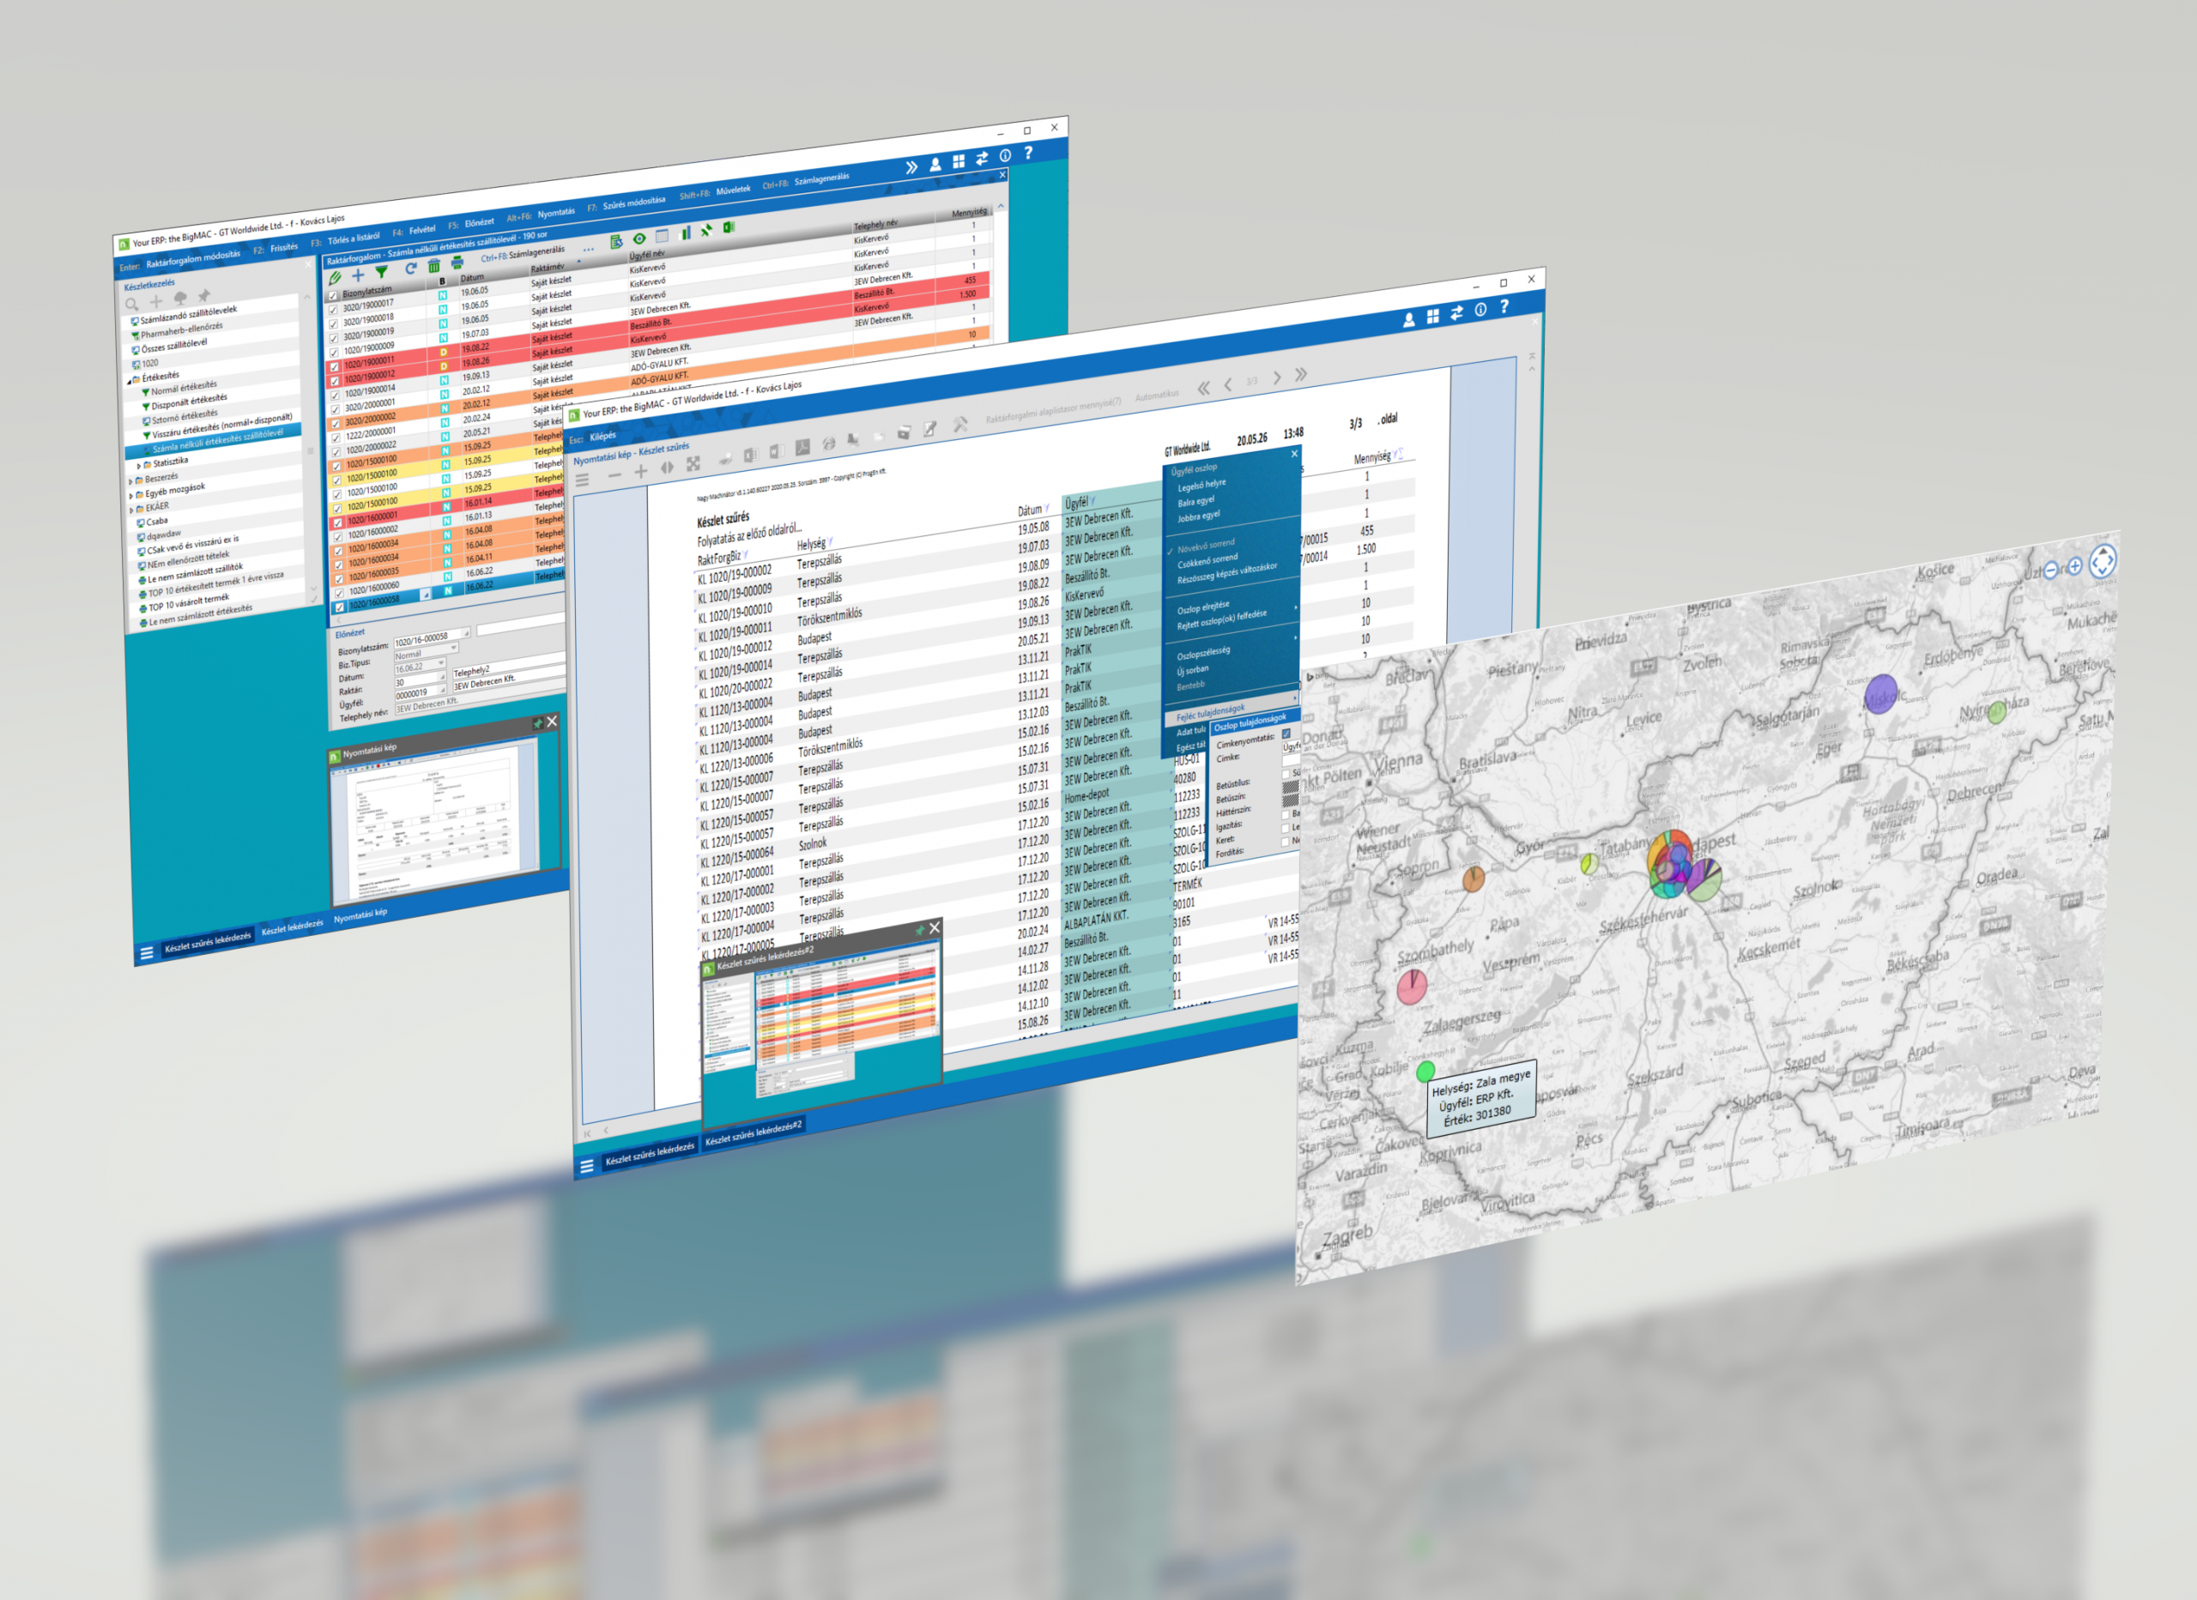Expand the Beszerzés tree folder
The image size is (2197, 1600).
coord(130,480)
